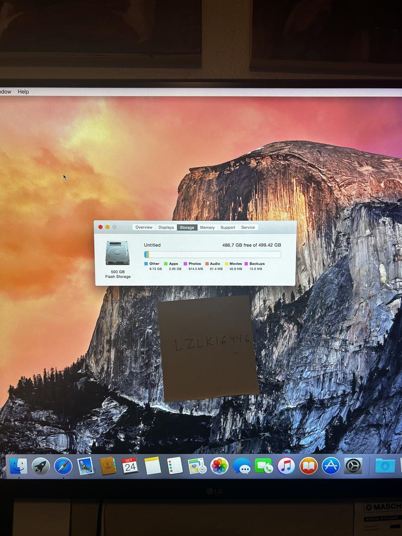The height and width of the screenshot is (536, 402).
Task: Click the '914.5 MB' Photos value
Action: click(x=196, y=269)
